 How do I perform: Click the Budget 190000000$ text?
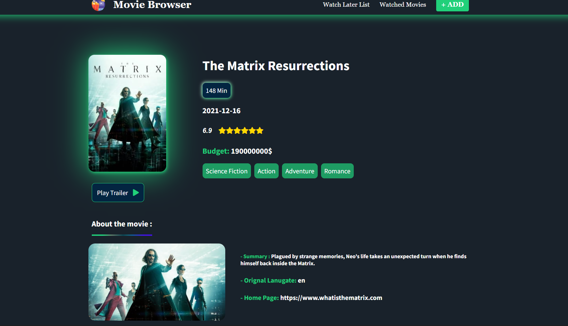pos(237,151)
